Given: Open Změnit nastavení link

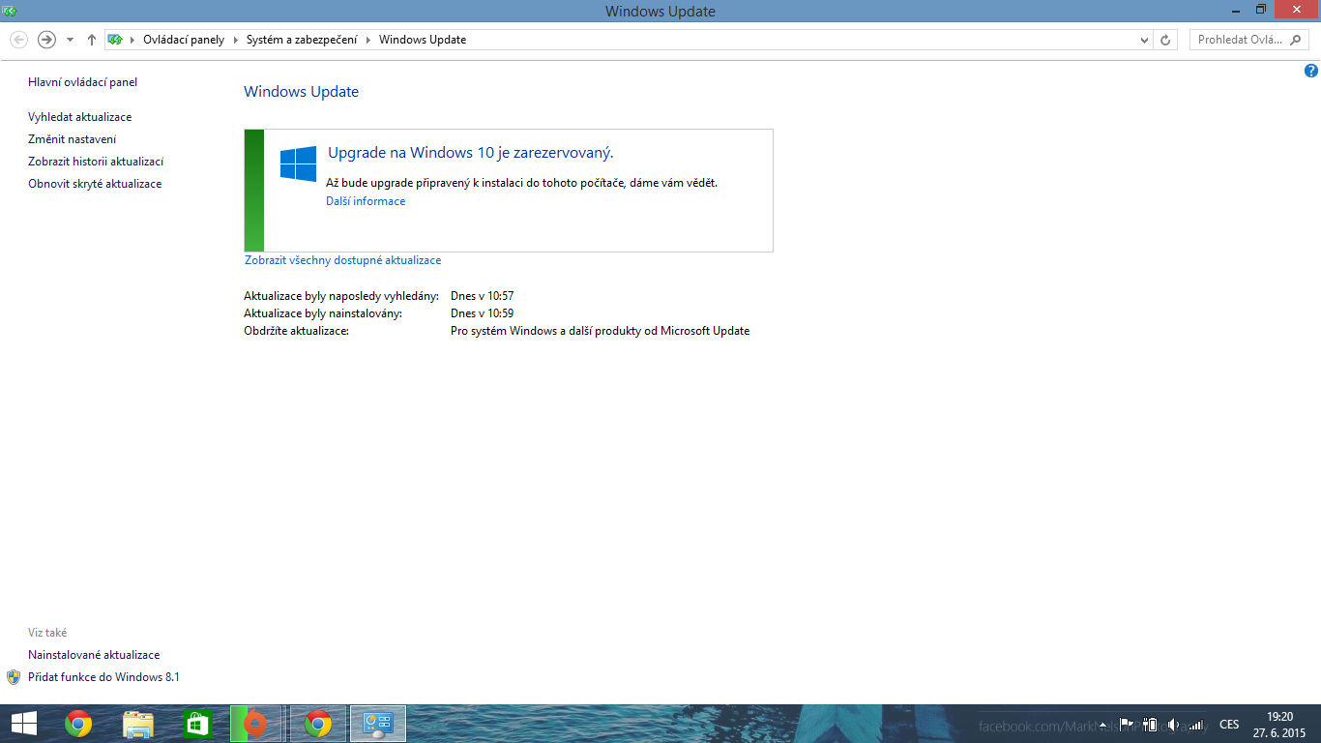Looking at the screenshot, I should 73,139.
